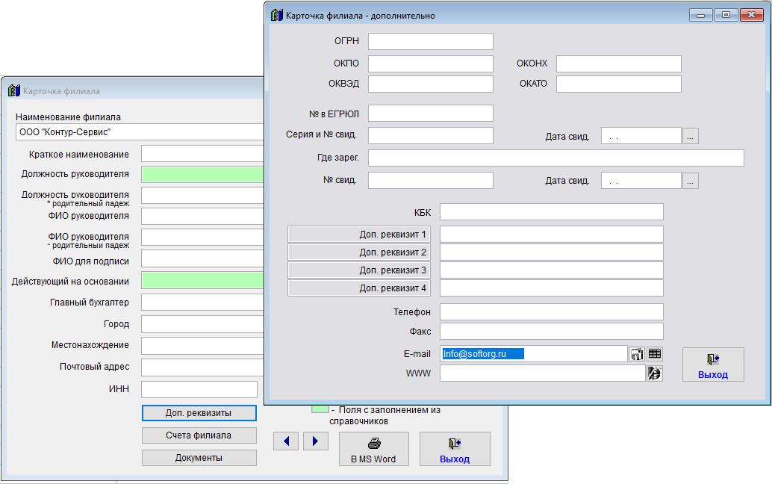The image size is (772, 484).
Task: Click the Выход button in the Карточка филиала window
Action: click(x=455, y=449)
